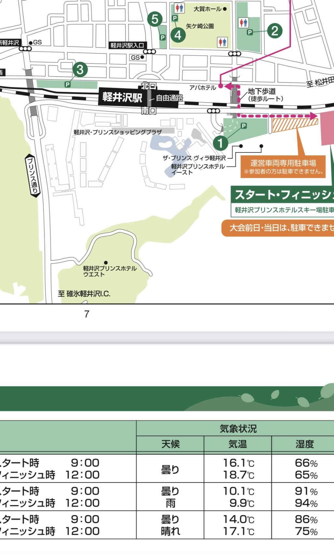
Task: Click the 天候 column header
Action: tap(170, 444)
